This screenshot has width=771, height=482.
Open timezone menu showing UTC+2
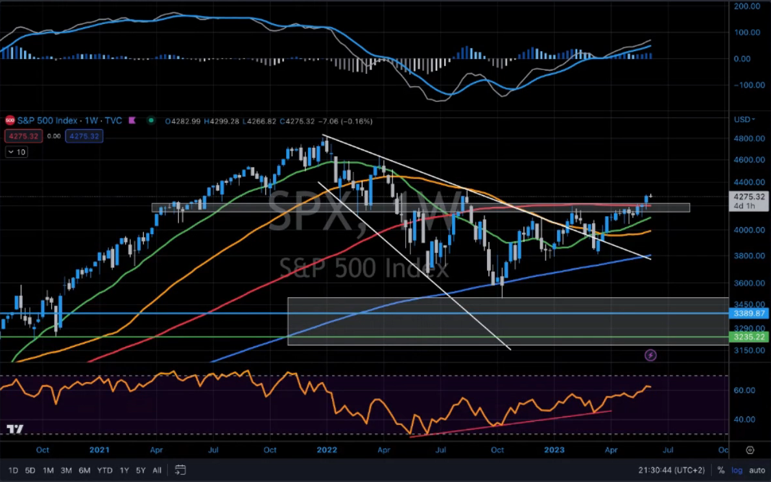coord(674,470)
